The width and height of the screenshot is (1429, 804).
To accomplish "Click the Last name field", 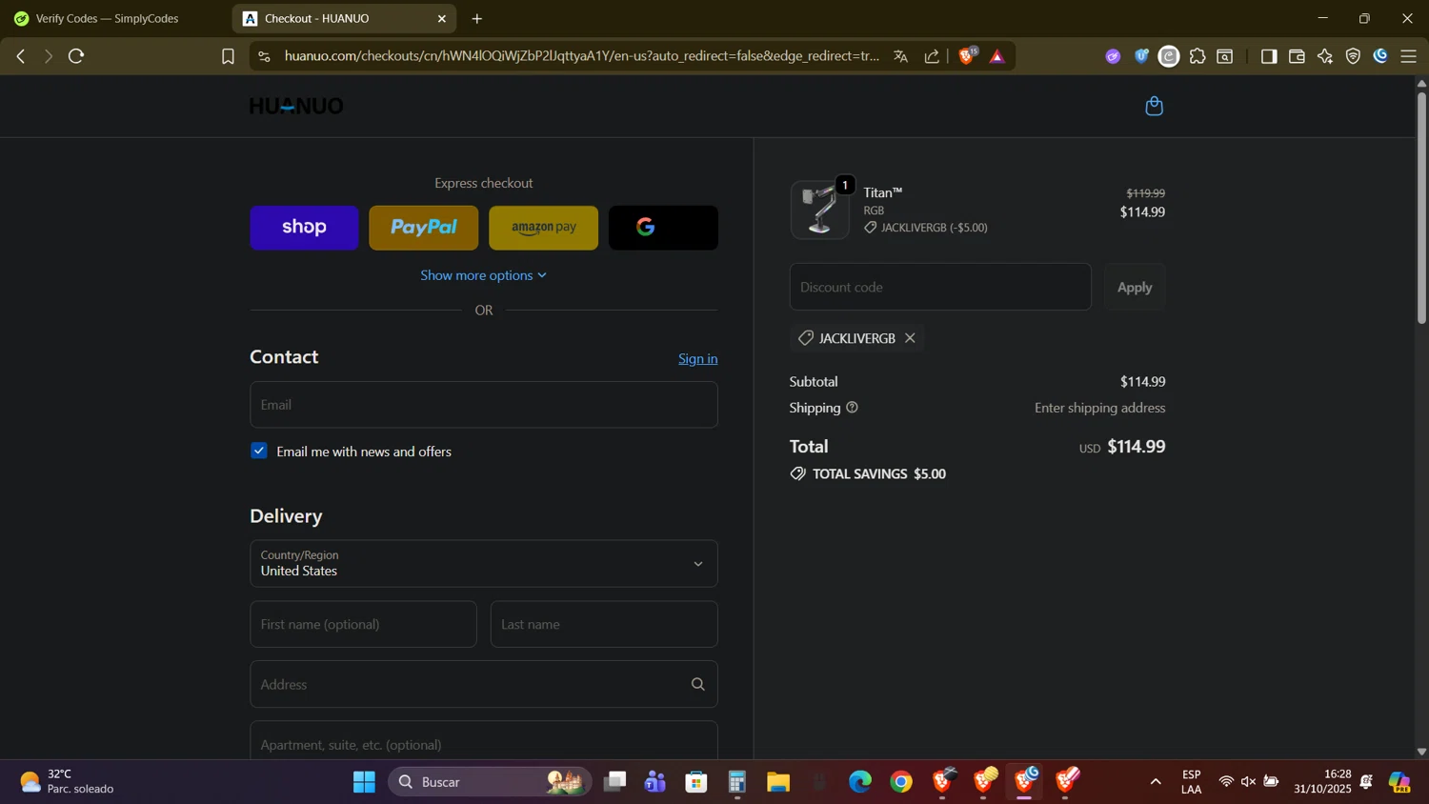I will [x=604, y=624].
